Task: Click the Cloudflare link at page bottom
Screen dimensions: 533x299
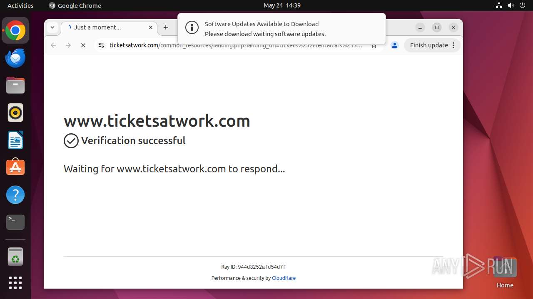Action: [x=284, y=278]
